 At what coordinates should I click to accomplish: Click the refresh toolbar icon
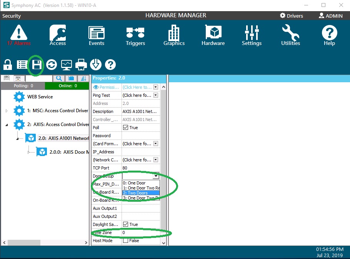point(52,65)
